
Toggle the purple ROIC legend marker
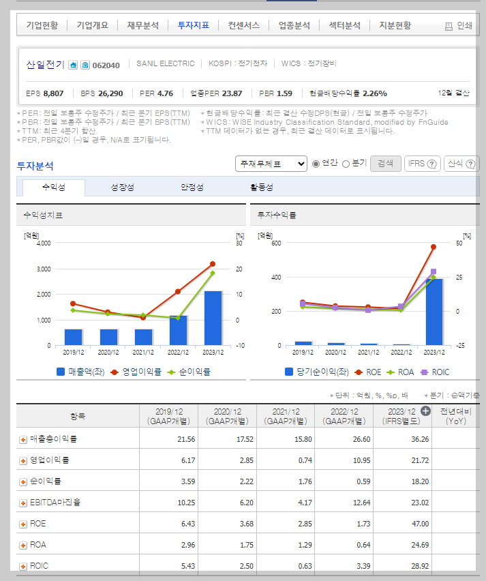click(x=424, y=372)
